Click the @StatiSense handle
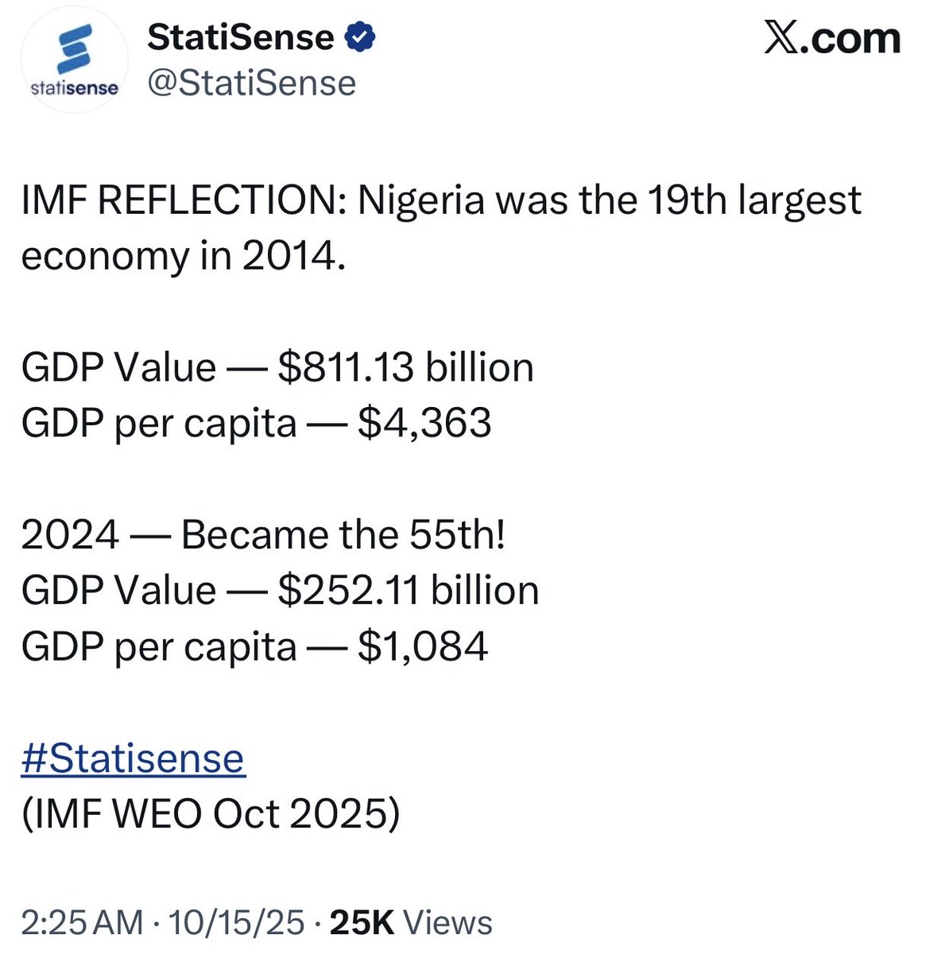This screenshot has width=945, height=954. [252, 83]
